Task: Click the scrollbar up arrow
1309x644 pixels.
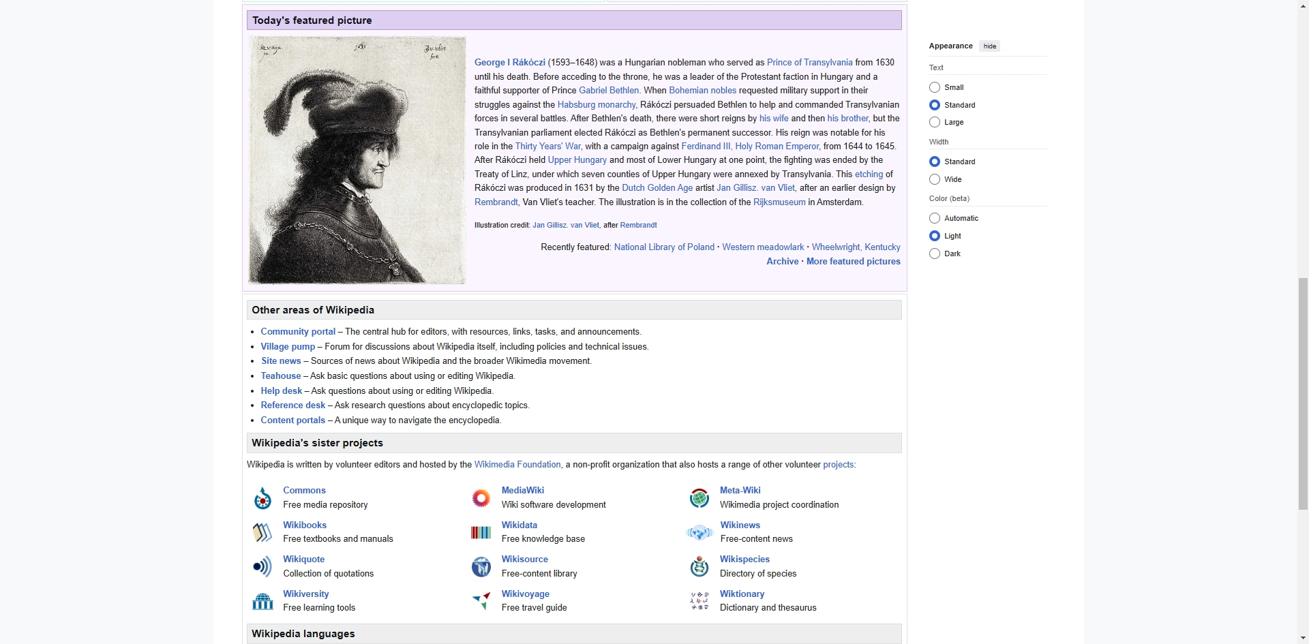Action: pyautogui.click(x=1303, y=5)
